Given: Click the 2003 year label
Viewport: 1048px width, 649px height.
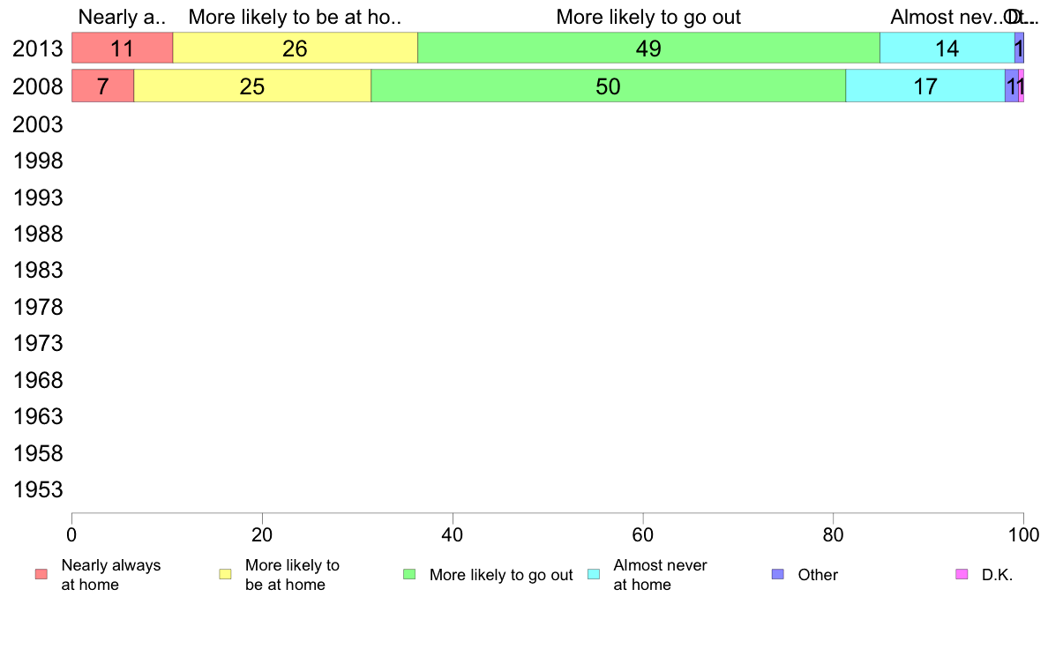Looking at the screenshot, I should tap(38, 125).
